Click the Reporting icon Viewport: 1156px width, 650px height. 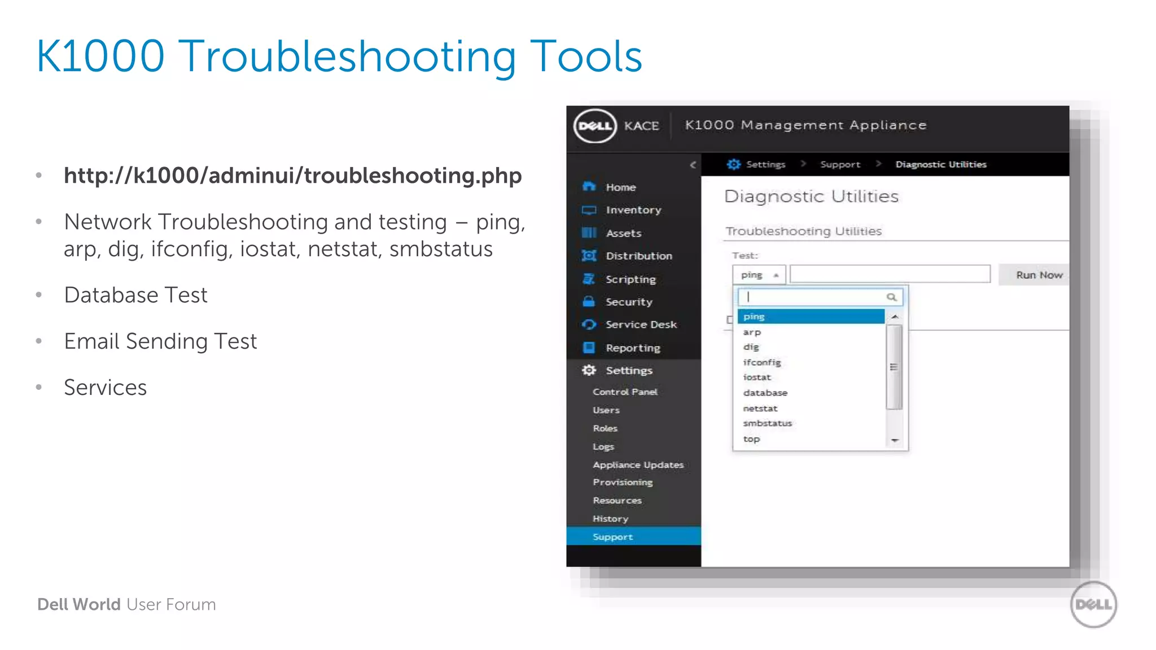(589, 348)
